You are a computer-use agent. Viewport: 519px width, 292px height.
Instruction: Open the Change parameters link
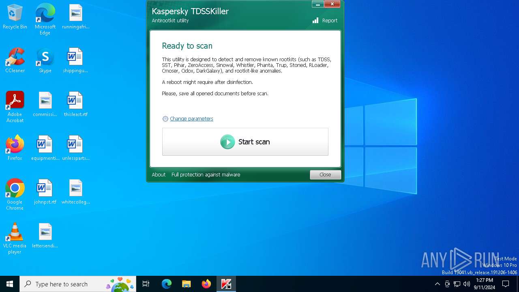(x=191, y=119)
